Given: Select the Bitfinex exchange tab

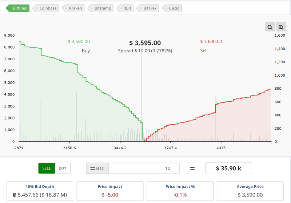Looking at the screenshot, I should coord(18,8).
